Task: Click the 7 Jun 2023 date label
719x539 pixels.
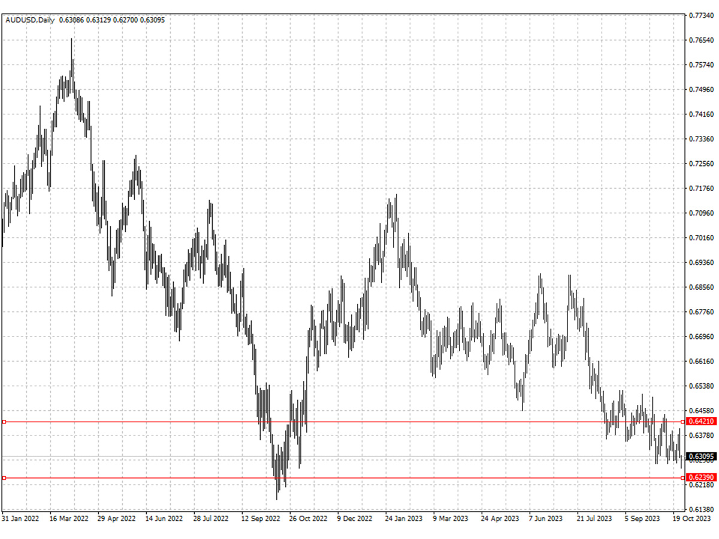Action: [x=546, y=519]
